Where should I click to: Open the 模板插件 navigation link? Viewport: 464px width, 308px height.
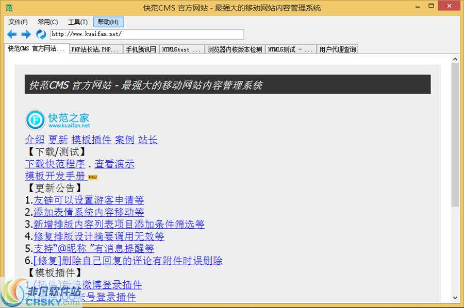[91, 140]
